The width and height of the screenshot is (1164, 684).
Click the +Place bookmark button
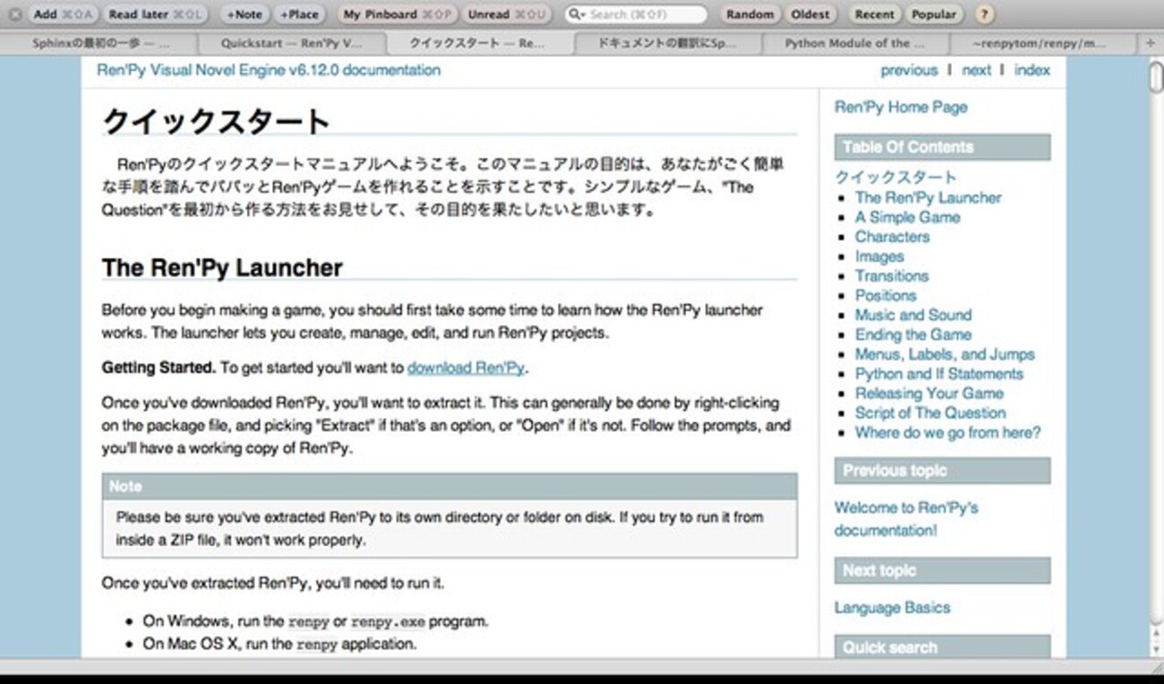[x=299, y=14]
